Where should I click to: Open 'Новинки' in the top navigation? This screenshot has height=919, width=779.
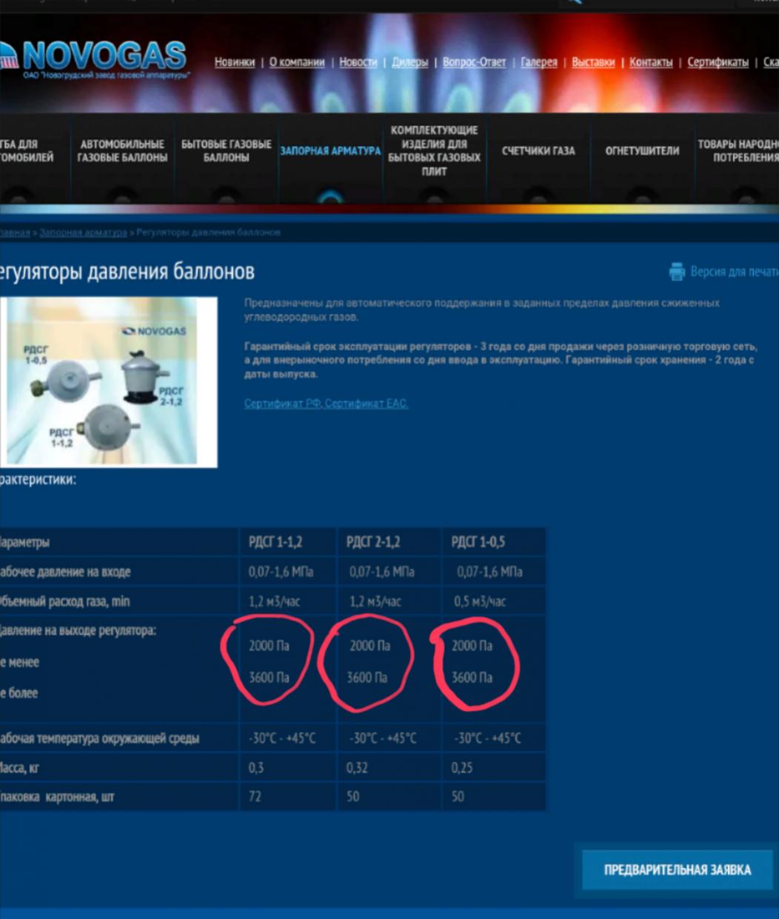tap(234, 62)
